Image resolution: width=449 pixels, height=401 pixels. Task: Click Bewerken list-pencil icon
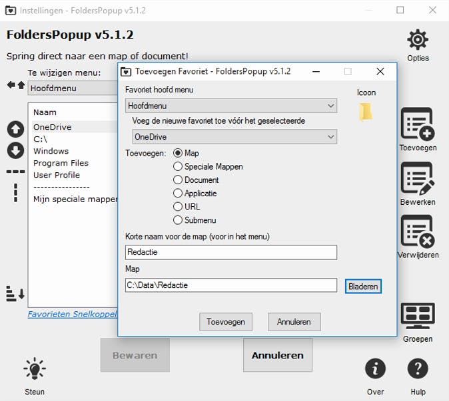pos(418,179)
